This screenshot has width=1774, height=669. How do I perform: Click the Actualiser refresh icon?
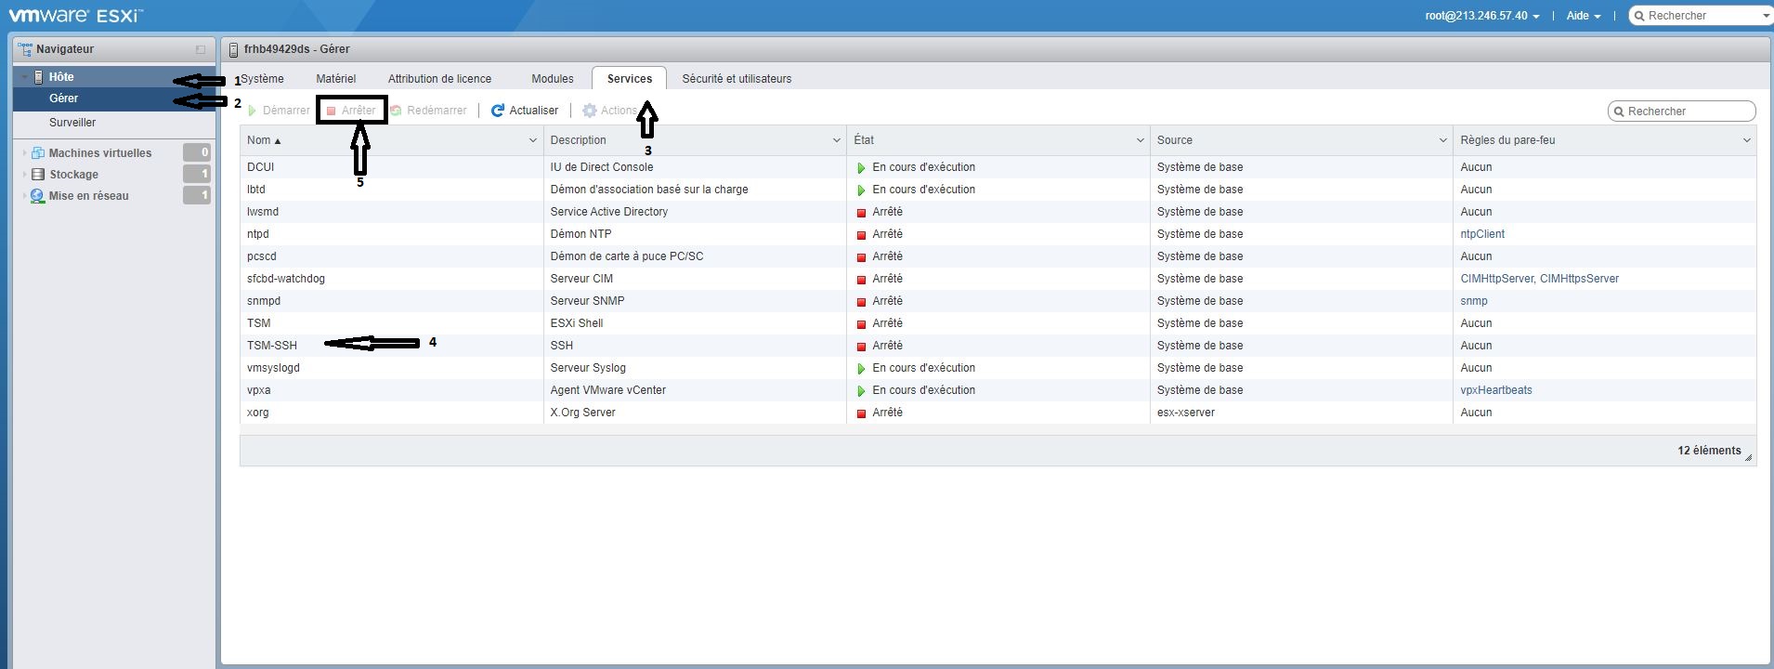coord(497,111)
